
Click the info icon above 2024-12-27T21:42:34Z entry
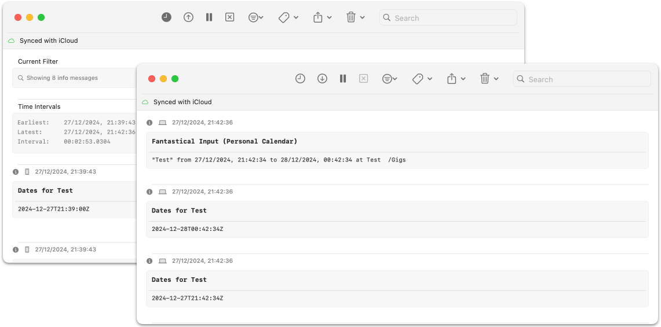coord(149,261)
